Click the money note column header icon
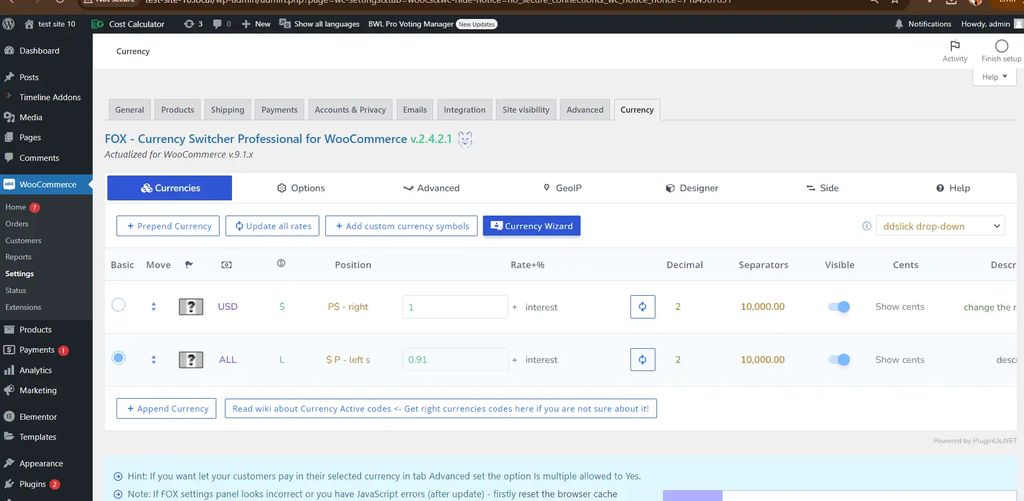This screenshot has width=1024, height=501. click(x=227, y=265)
